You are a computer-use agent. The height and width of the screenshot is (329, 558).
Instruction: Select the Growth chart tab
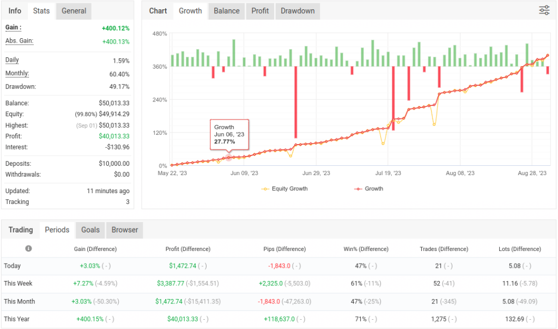tap(190, 11)
